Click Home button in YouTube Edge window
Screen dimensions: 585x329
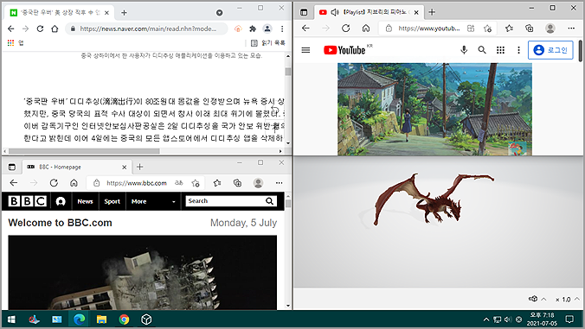pos(366,28)
